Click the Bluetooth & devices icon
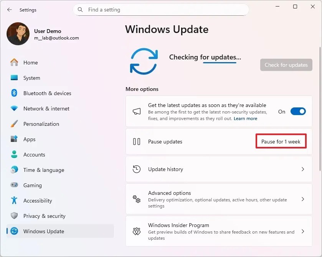This screenshot has height=257, width=322. (x=13, y=93)
